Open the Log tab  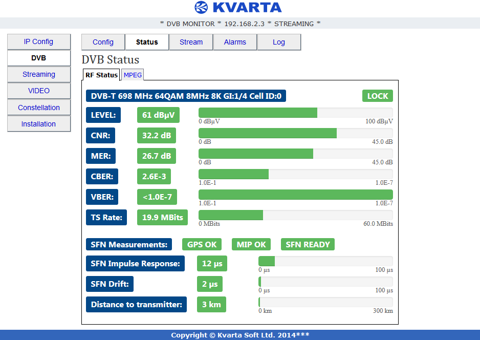279,42
